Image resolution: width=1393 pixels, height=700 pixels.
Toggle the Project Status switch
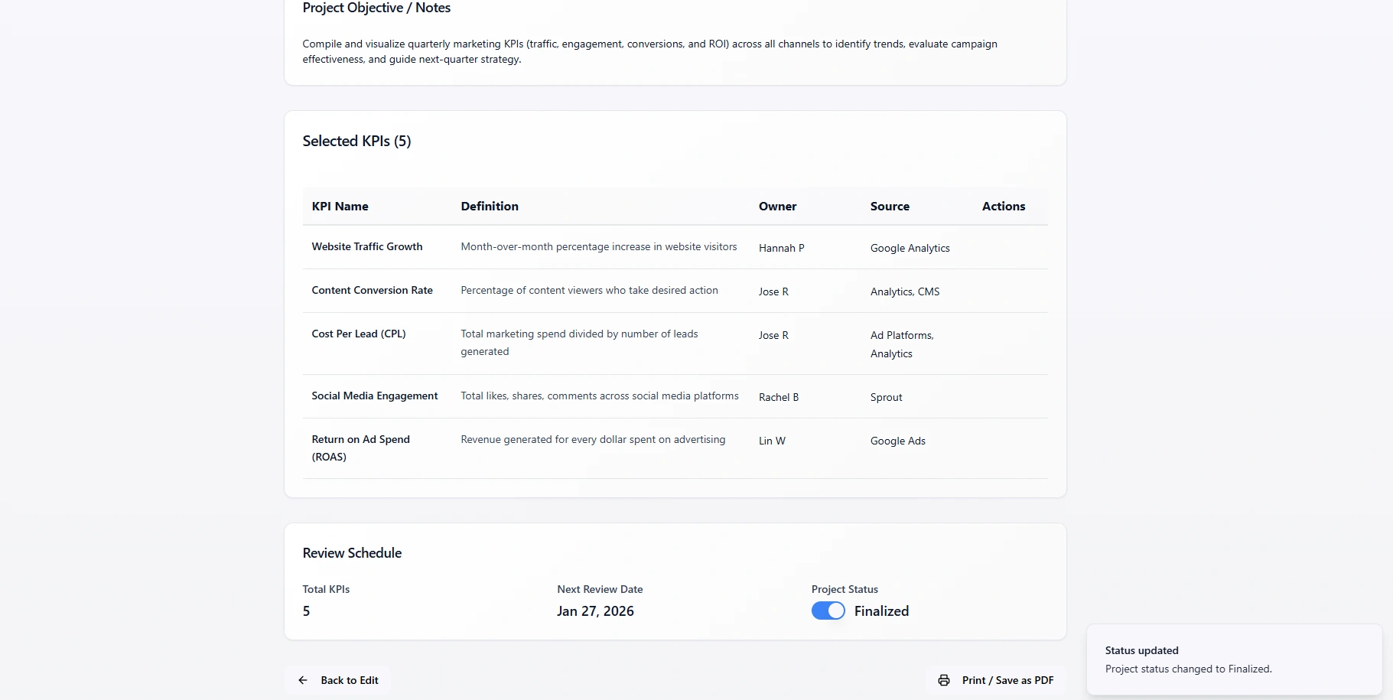(x=828, y=610)
